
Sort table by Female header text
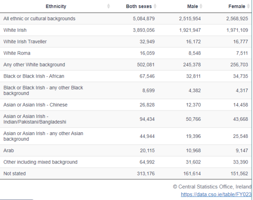point(236,6)
